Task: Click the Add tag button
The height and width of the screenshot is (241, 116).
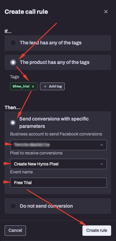Action: pos(52,87)
